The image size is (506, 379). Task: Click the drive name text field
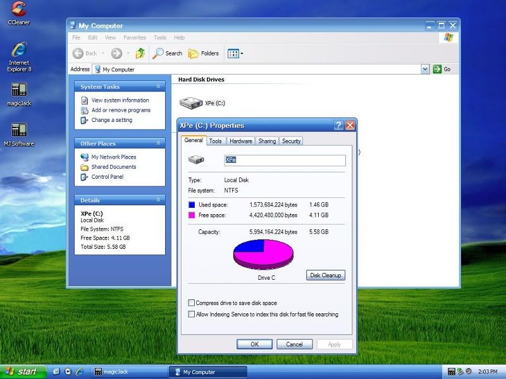285,160
